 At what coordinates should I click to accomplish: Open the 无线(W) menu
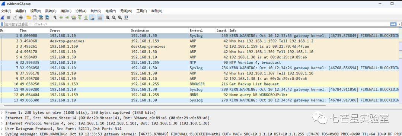coord(126,11)
